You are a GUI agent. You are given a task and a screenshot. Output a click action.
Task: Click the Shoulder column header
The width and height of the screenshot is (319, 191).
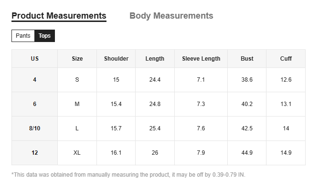coord(116,59)
